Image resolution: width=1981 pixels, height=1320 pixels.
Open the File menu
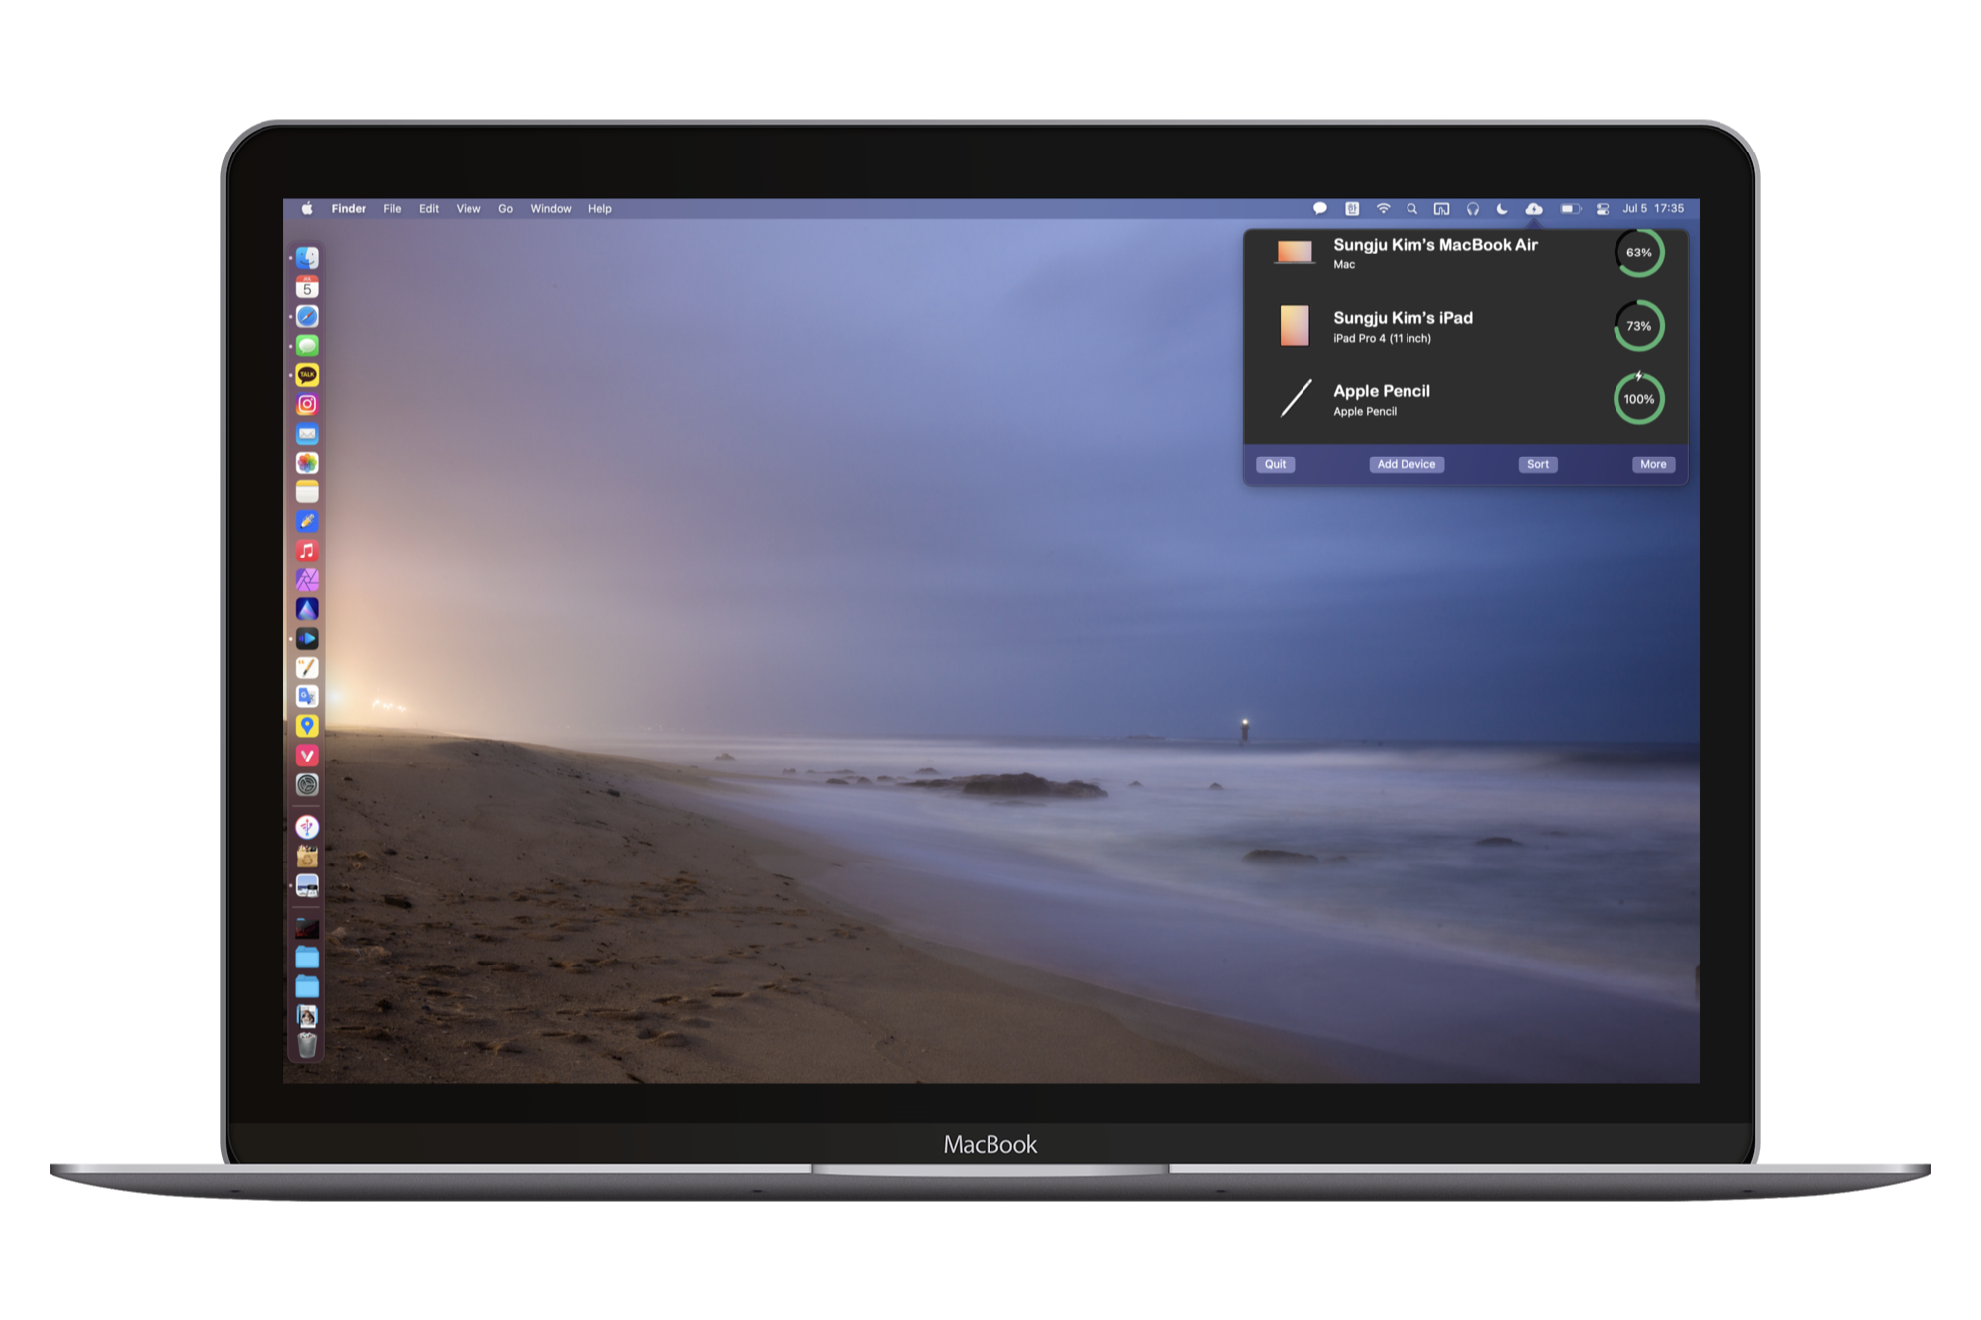point(392,209)
